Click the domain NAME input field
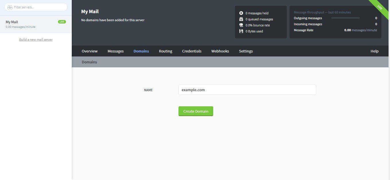 [x=247, y=90]
